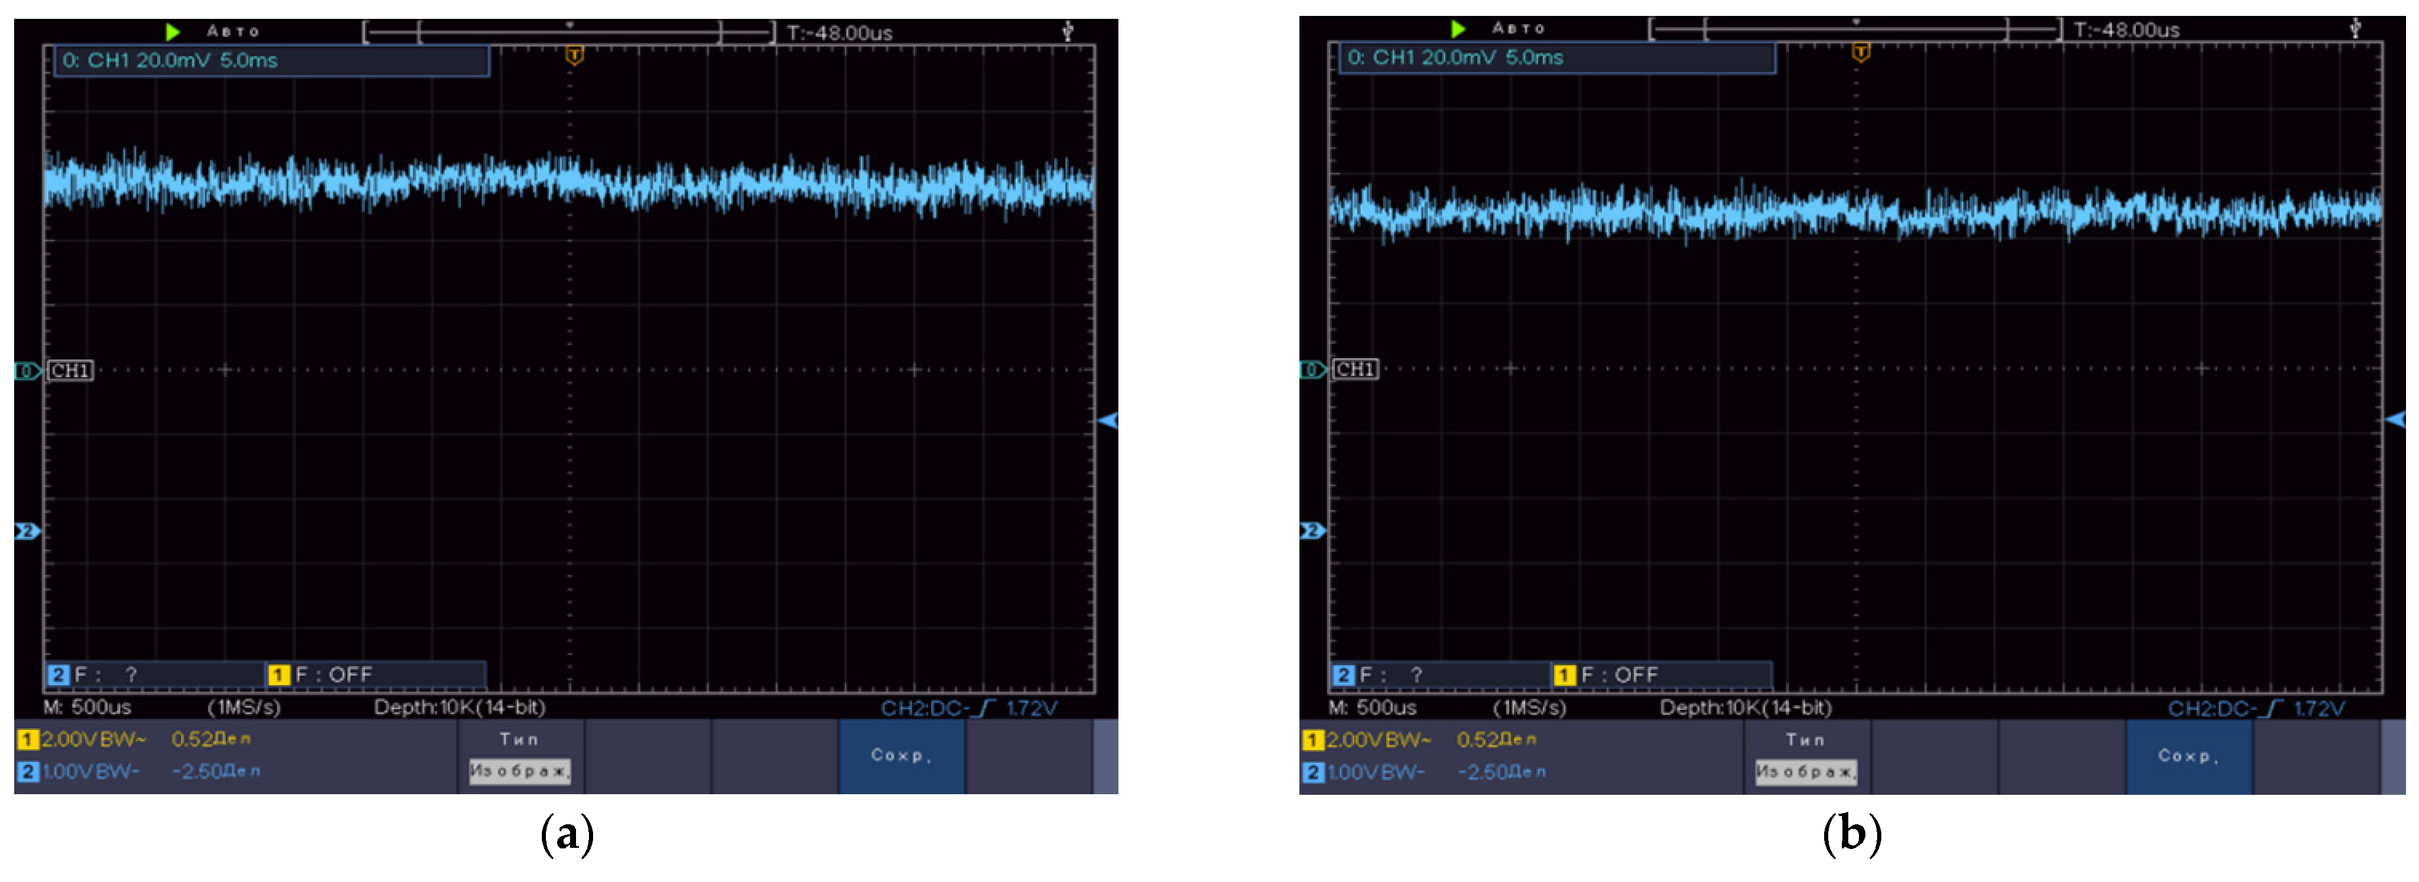Click '-2.50Дел' offset value in screen (b)

(x=1502, y=773)
